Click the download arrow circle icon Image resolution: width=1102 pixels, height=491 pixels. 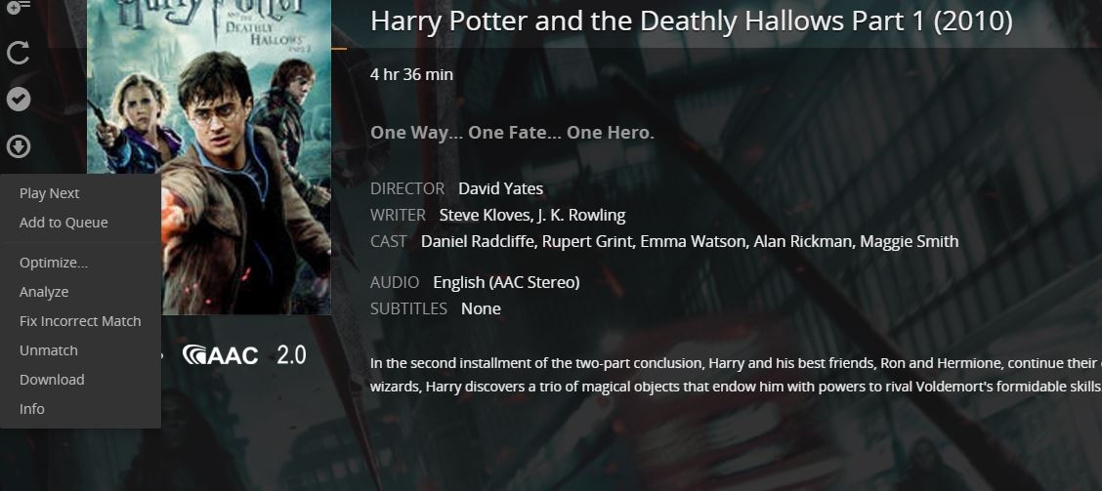[x=19, y=146]
